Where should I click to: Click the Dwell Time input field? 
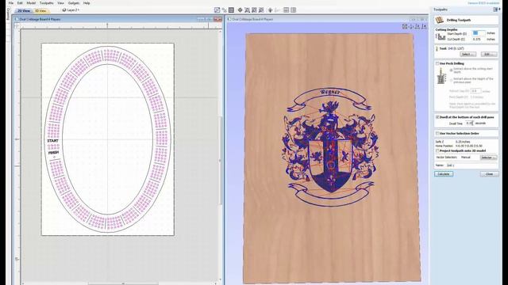tap(469, 123)
